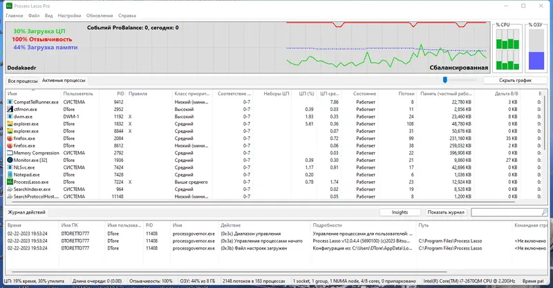Open the Вид menu
This screenshot has height=288, width=553.
[x=48, y=15]
